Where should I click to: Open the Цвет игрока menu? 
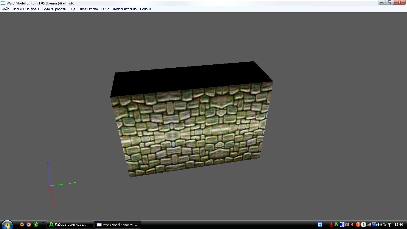(x=88, y=9)
